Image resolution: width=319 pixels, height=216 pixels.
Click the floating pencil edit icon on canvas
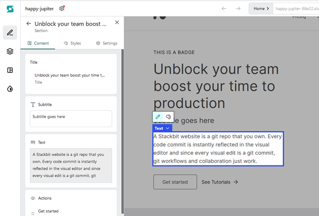coord(158,116)
